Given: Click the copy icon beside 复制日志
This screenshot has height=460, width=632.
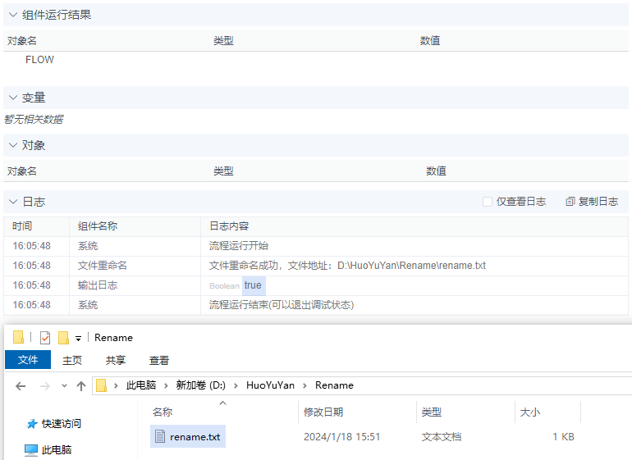Looking at the screenshot, I should click(x=570, y=202).
